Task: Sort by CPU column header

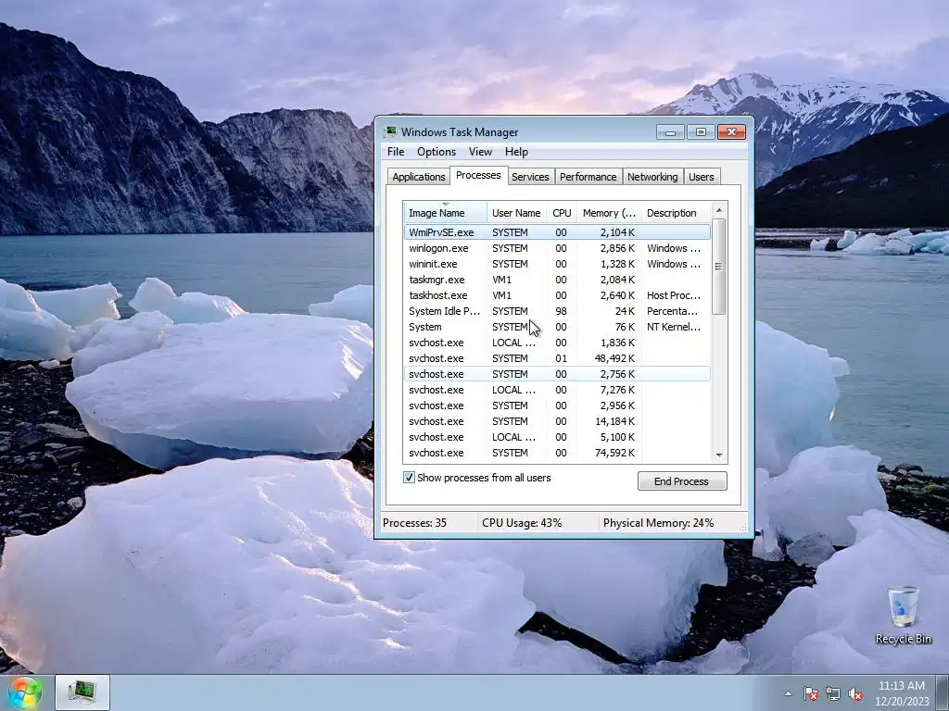Action: click(562, 213)
